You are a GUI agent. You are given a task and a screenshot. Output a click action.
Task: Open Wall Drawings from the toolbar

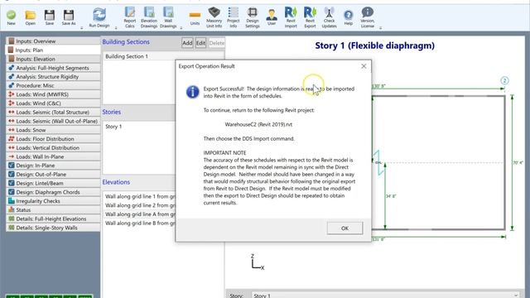168,17
